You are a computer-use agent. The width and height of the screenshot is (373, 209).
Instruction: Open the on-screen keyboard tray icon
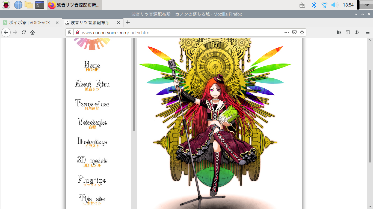click(x=302, y=5)
